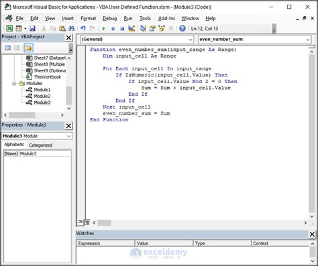Image resolution: width=318 pixels, height=266 pixels.
Task: Open the Run menu
Action: pyautogui.click(x=128, y=19)
